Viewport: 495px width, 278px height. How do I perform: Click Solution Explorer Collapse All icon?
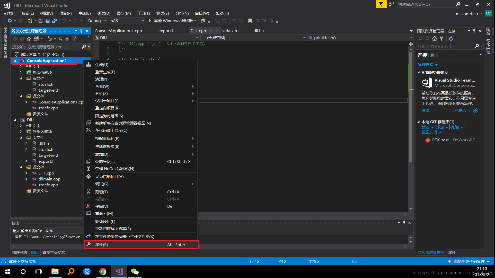click(67, 39)
